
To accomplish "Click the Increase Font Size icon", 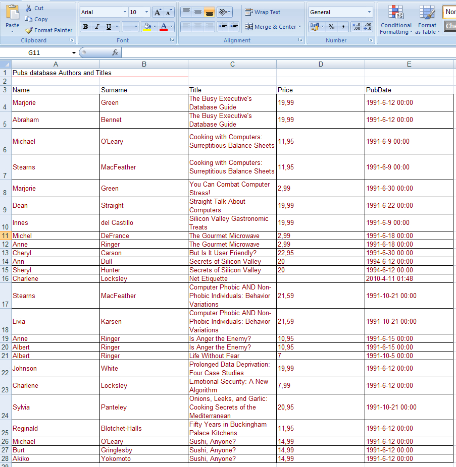I will pos(158,12).
